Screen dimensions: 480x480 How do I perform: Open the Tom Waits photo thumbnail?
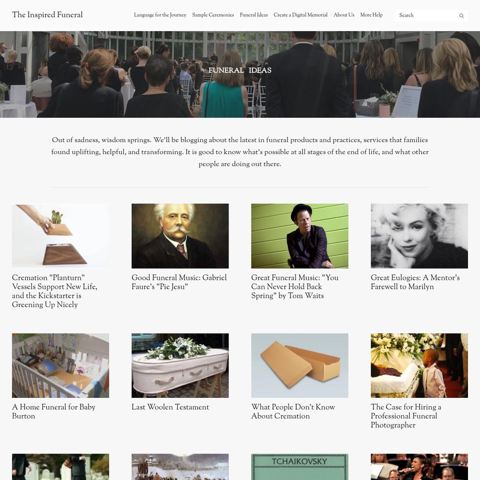[300, 236]
